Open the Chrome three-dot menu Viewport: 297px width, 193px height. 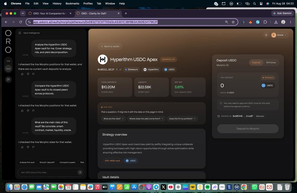click(290, 22)
